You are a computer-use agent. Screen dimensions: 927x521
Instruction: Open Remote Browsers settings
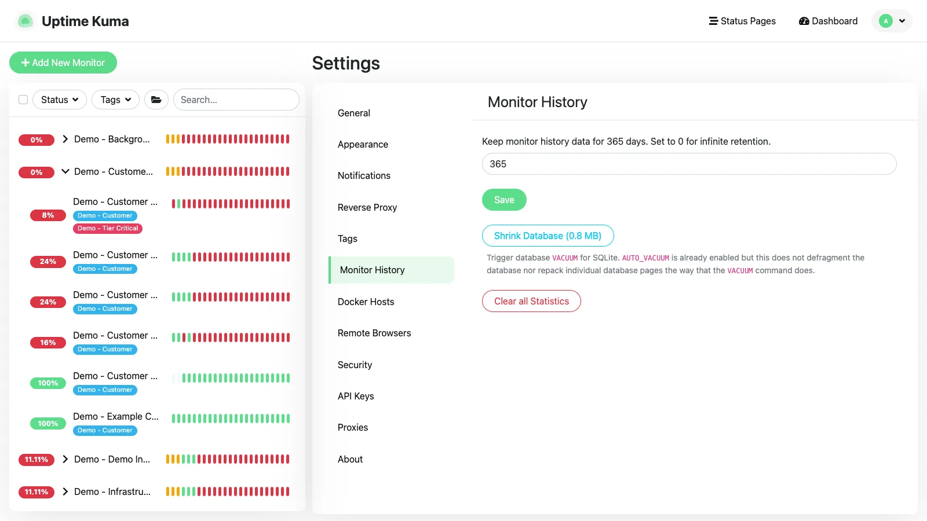point(391,333)
